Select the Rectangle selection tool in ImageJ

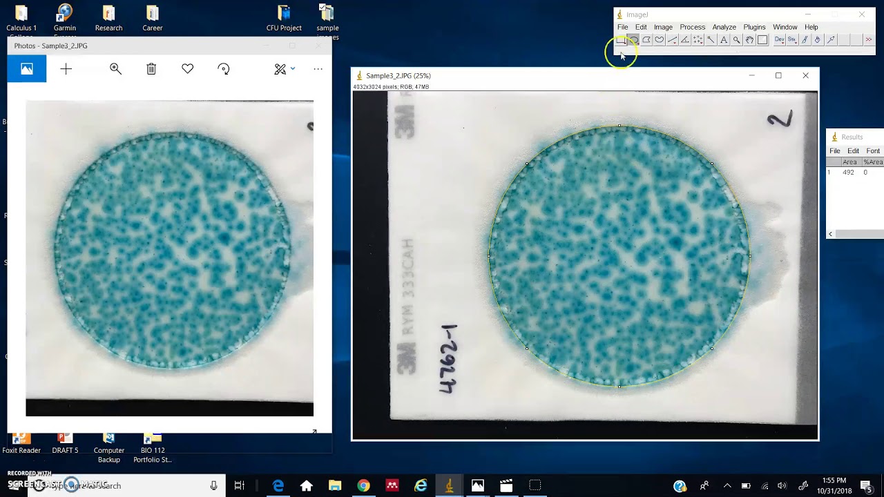[621, 40]
